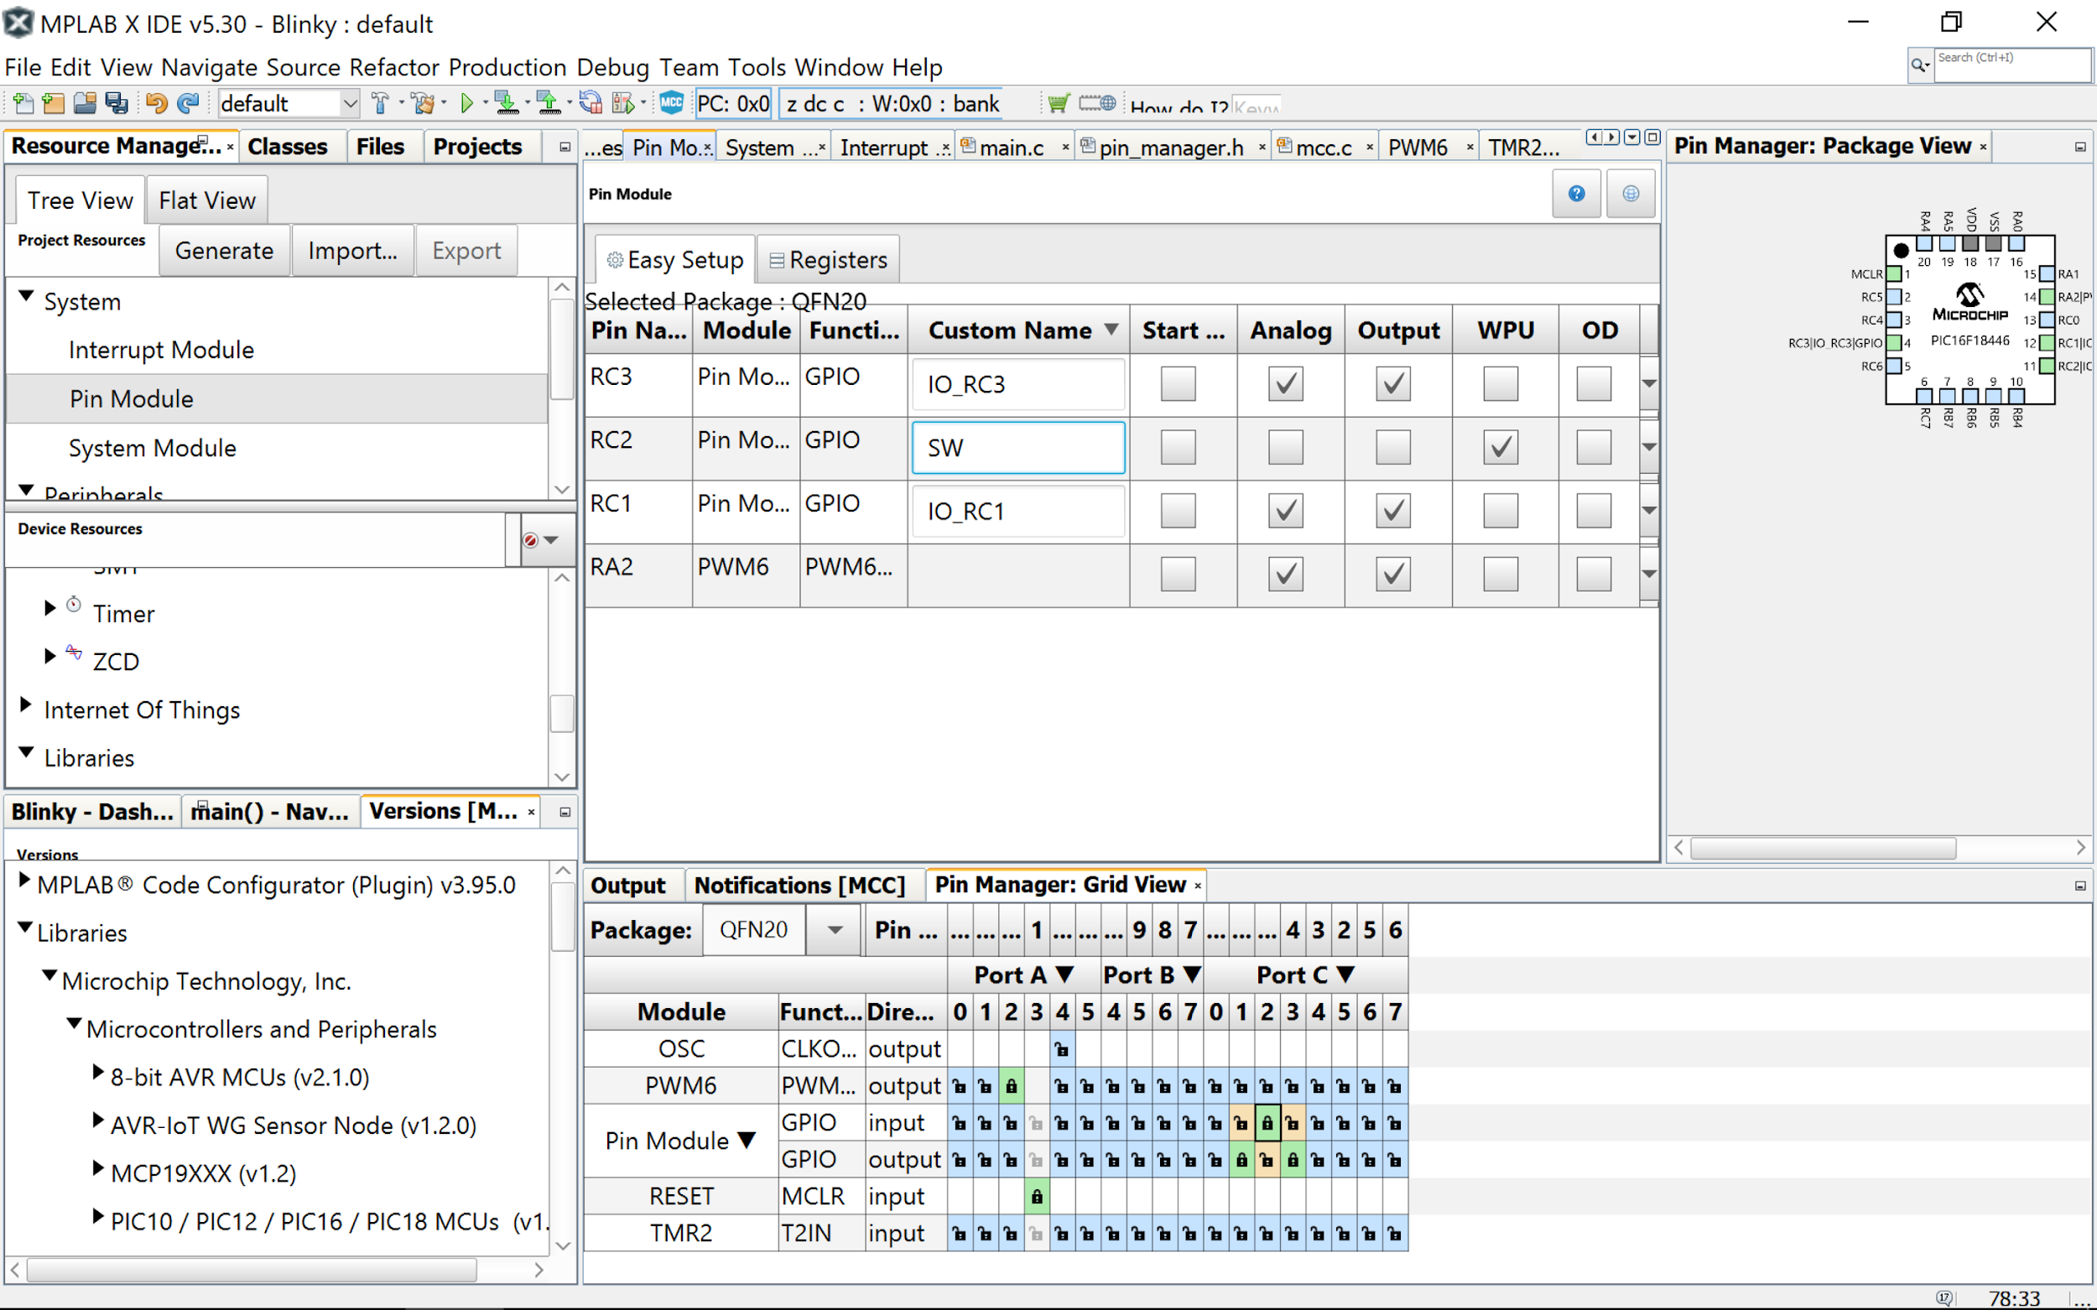Click the Search (Ctrl+I) field
This screenshot has height=1310, width=2097.
click(x=2012, y=65)
